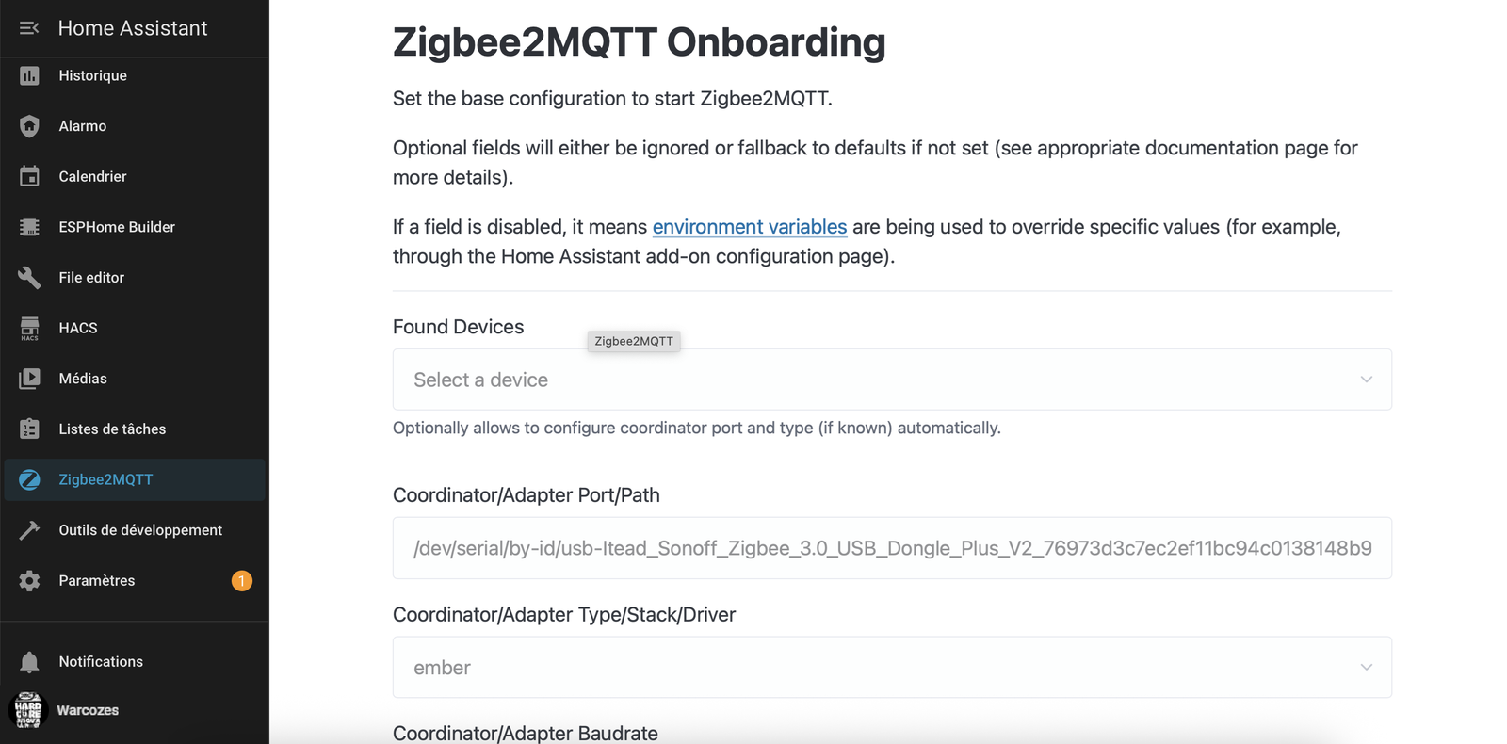The image size is (1507, 744).
Task: Open the Historique sidebar icon
Action: coord(29,75)
